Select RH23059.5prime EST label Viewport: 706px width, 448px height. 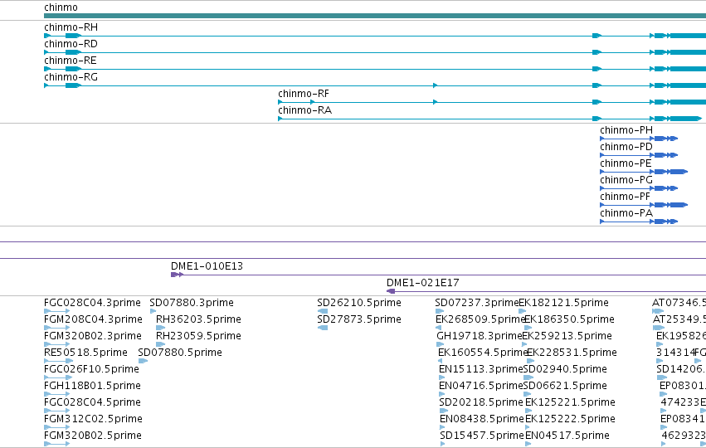[198, 336]
